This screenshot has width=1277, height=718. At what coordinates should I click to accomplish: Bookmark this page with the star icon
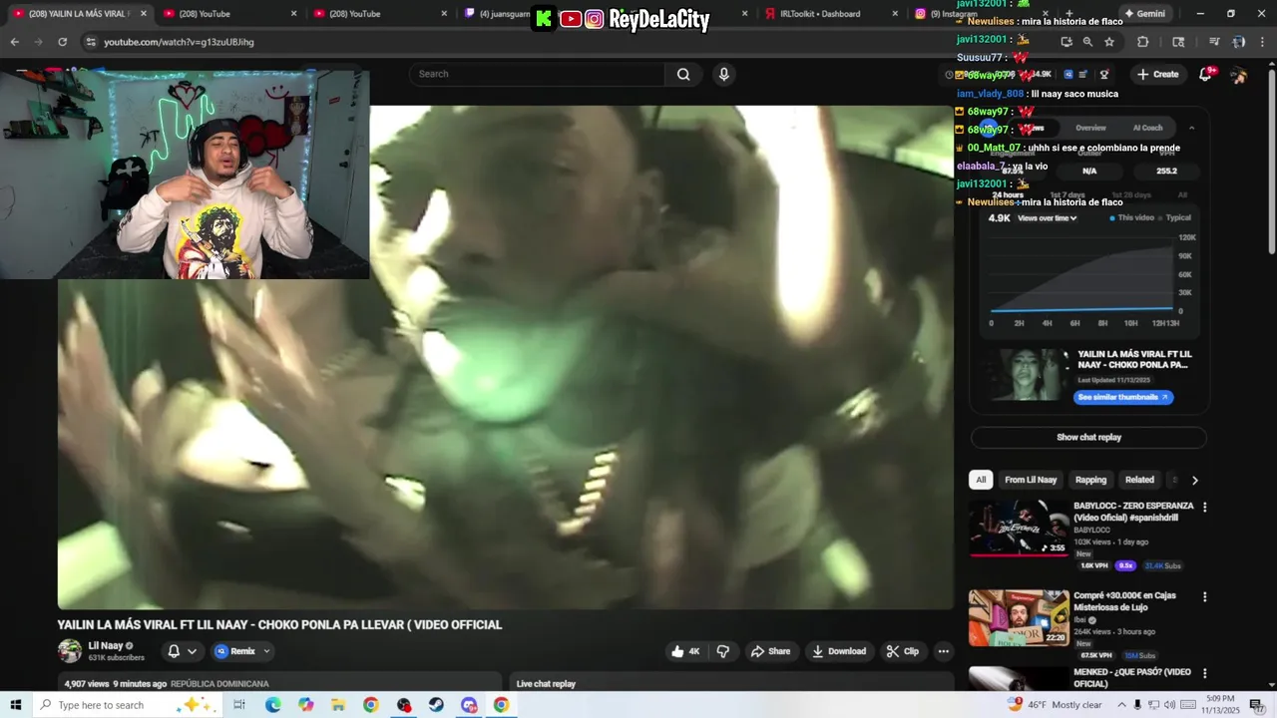pos(1109,42)
